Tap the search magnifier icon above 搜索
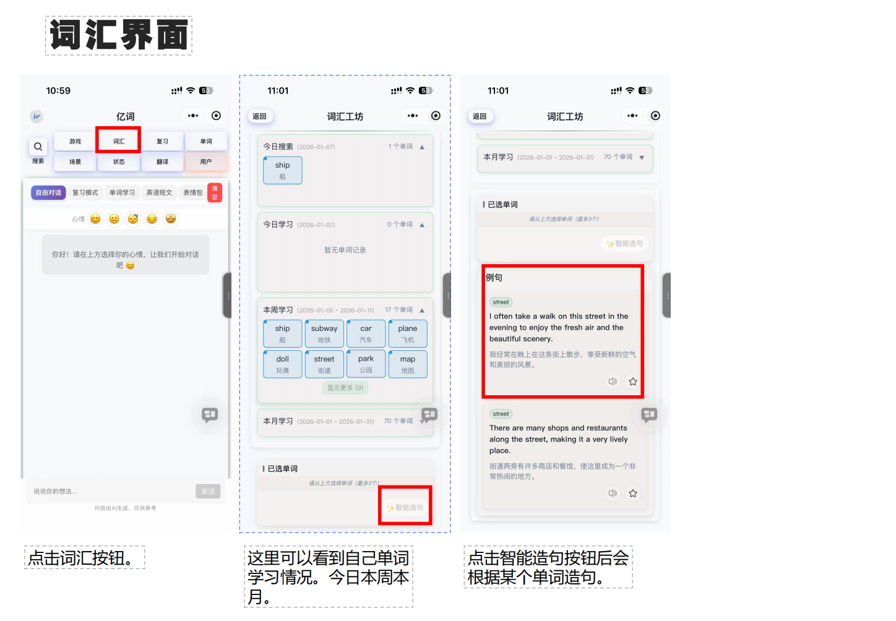 pos(38,146)
